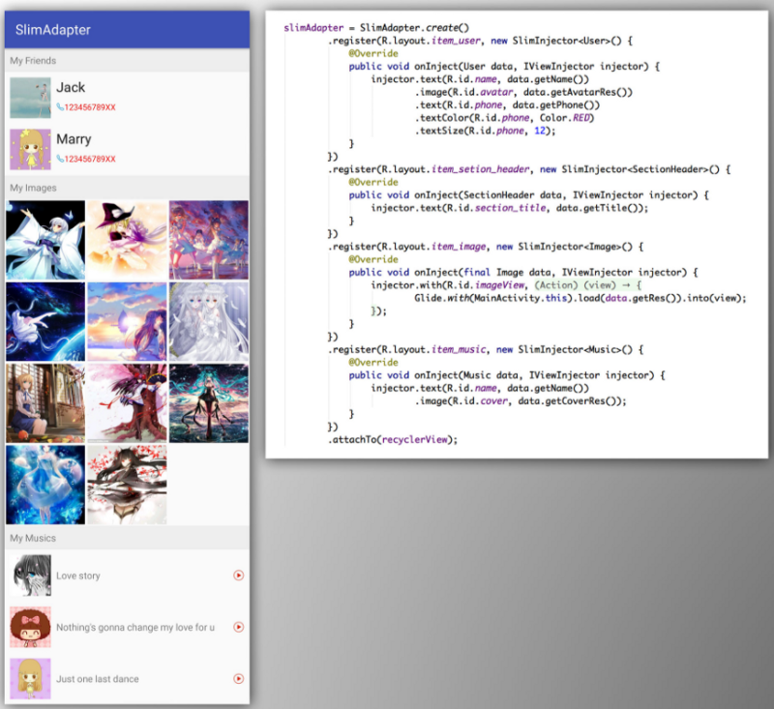Click Jack's phone number 123456789XX
Image resolution: width=774 pixels, height=709 pixels.
(x=90, y=107)
